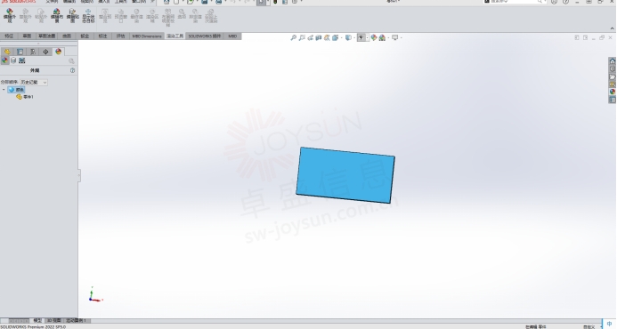
Task: Click the Edit Scene ribbon icon
Action: (57, 16)
